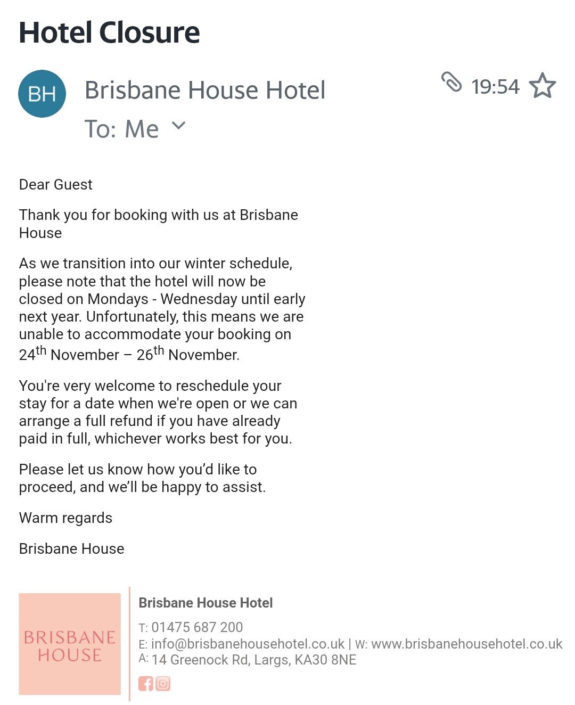Click the 19:54 timestamp
The image size is (575, 705).
tap(495, 86)
